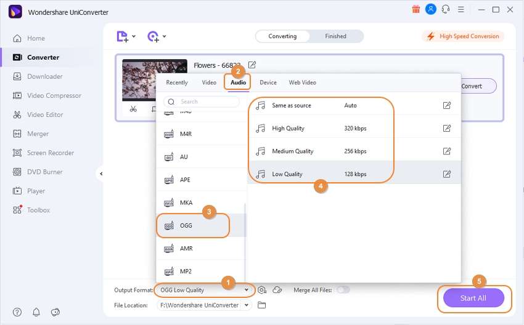Open the feedback chat icon
Screen dimensions: 524x325
click(x=55, y=312)
